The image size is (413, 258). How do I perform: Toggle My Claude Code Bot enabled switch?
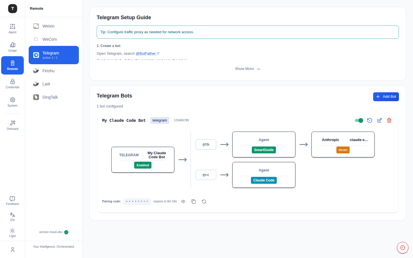(359, 120)
